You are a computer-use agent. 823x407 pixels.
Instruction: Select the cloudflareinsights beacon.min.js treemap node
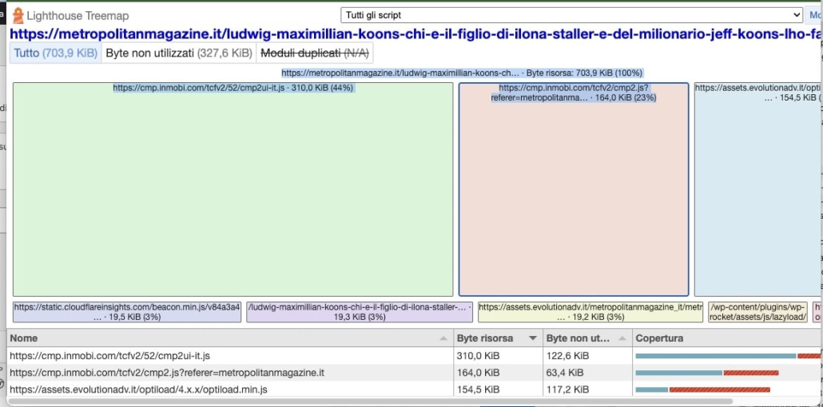click(x=127, y=311)
